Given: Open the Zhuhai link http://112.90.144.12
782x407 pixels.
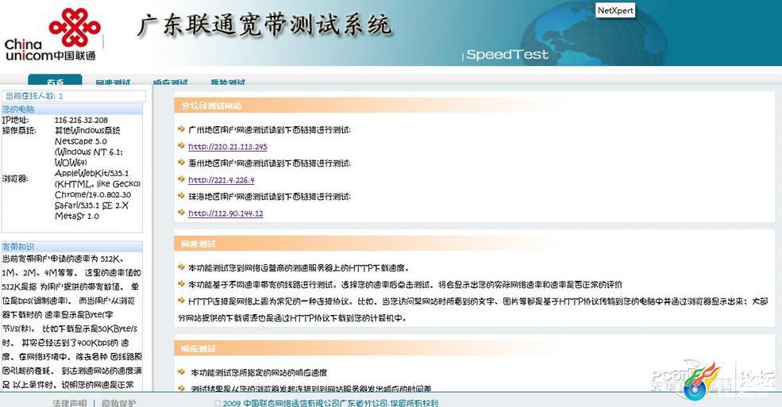Looking at the screenshot, I should [x=225, y=213].
